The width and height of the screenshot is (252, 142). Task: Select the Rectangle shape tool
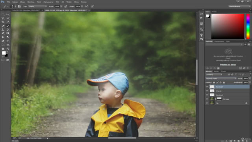(8, 45)
